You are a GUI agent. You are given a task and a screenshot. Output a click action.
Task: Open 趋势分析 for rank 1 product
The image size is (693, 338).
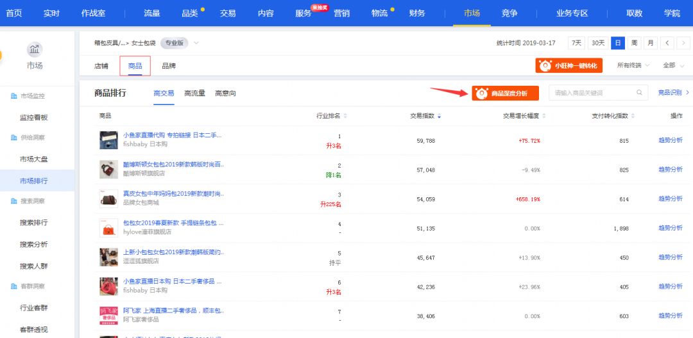coord(671,140)
